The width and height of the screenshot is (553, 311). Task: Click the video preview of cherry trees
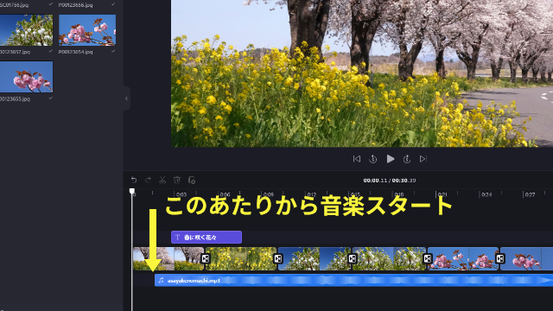tap(362, 73)
